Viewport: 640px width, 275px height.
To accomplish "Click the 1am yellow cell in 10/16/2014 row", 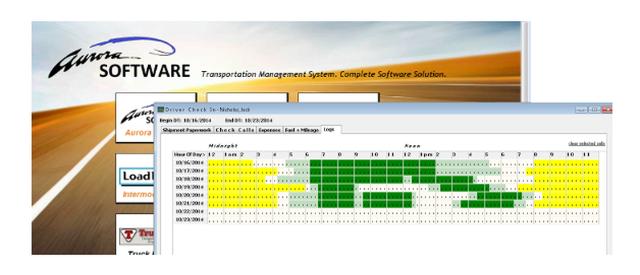I will (x=232, y=163).
